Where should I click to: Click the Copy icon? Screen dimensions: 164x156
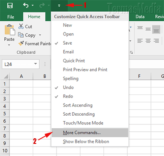click(21, 35)
